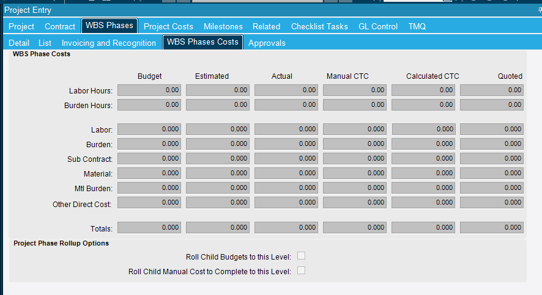Select the TMQ tab

[x=417, y=26]
